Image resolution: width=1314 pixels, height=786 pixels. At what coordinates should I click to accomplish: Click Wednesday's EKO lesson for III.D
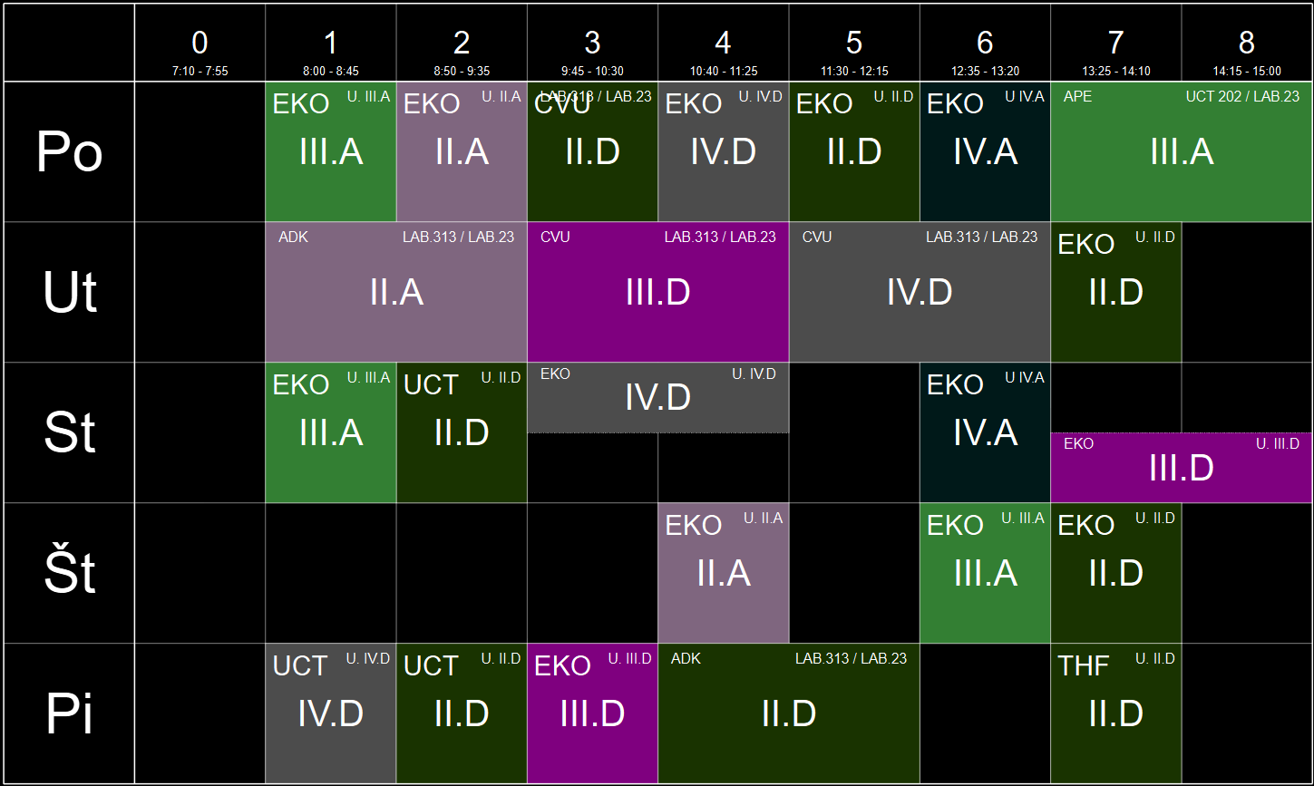(1181, 468)
